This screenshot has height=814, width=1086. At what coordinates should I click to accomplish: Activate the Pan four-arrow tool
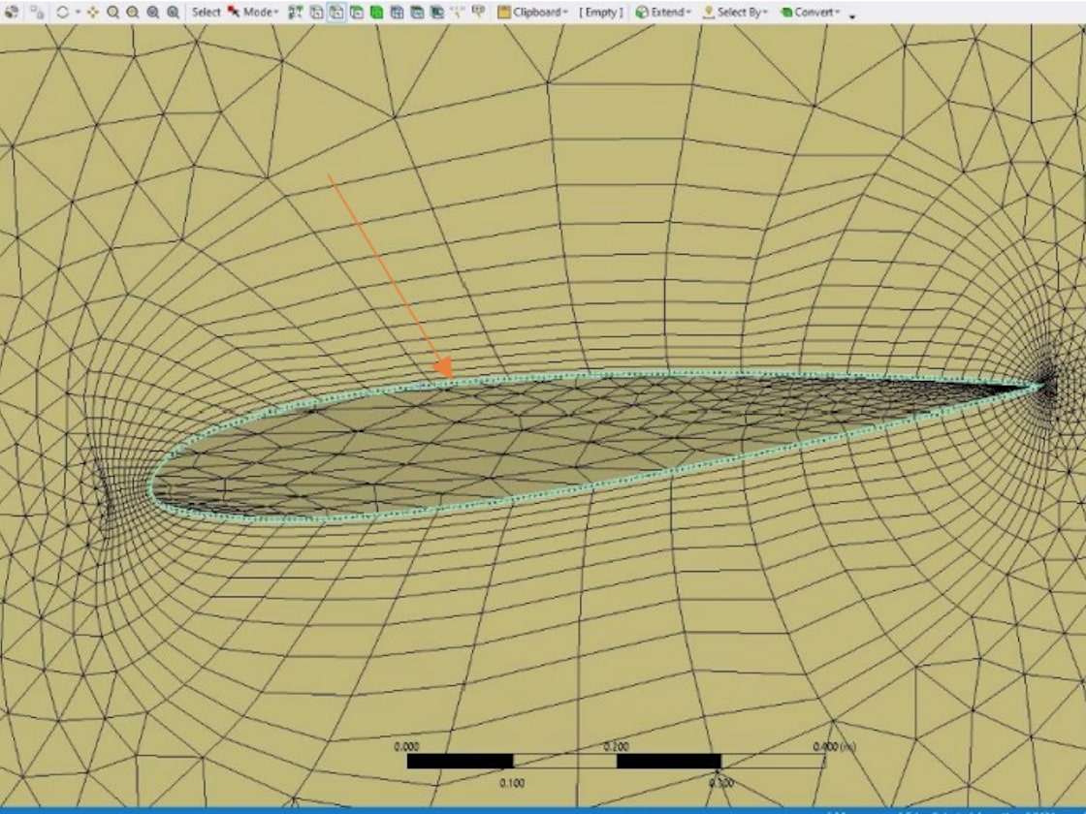pyautogui.click(x=93, y=13)
